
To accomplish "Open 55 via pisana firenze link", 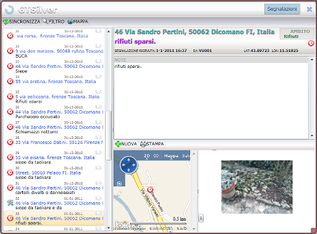I will tap(55, 158).
